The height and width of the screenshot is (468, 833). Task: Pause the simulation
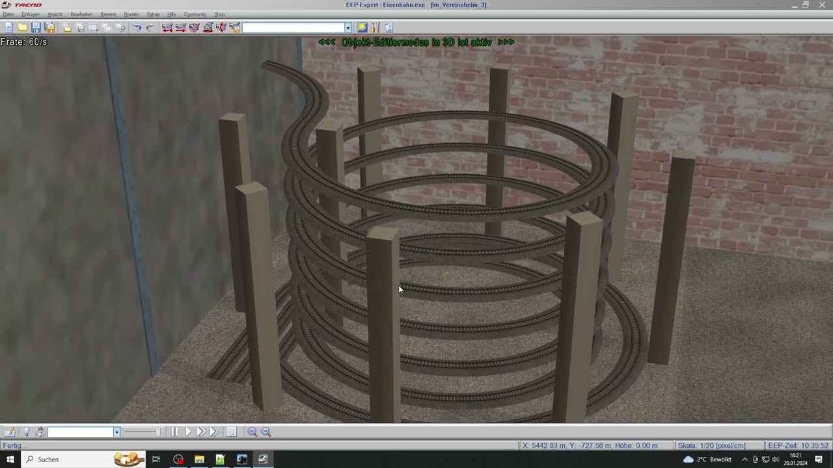(x=174, y=432)
